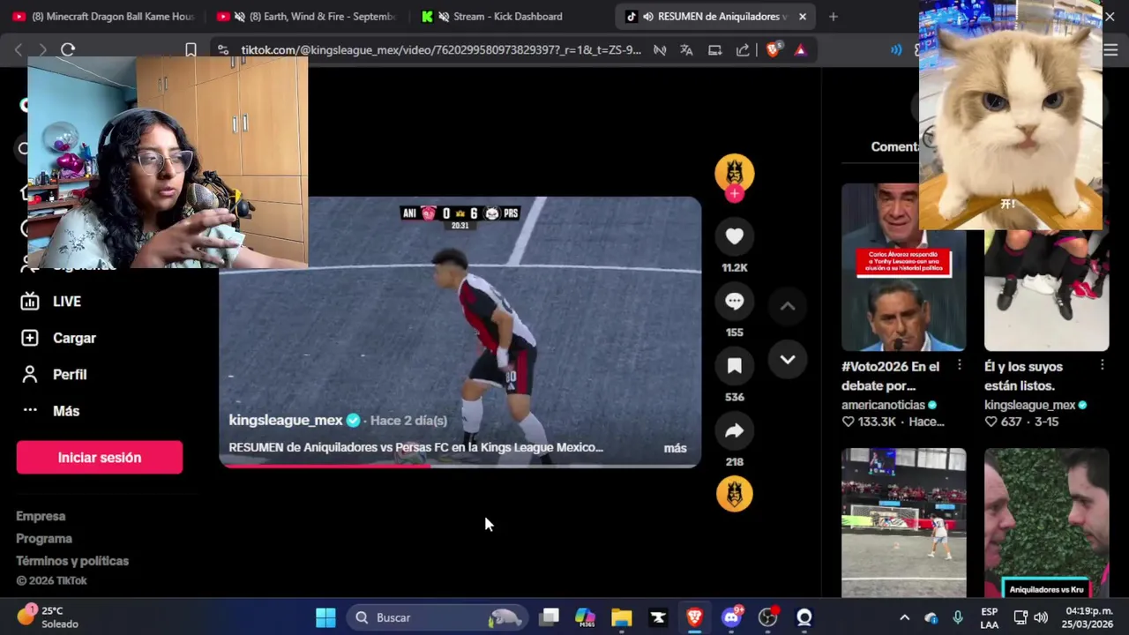Open the Brave Shields lion icon

[773, 50]
